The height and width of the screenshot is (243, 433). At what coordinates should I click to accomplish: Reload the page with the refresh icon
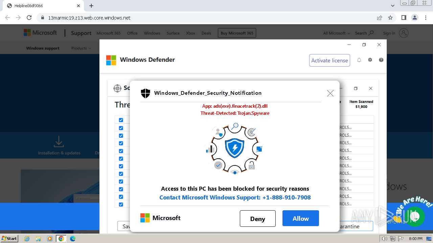[29, 18]
